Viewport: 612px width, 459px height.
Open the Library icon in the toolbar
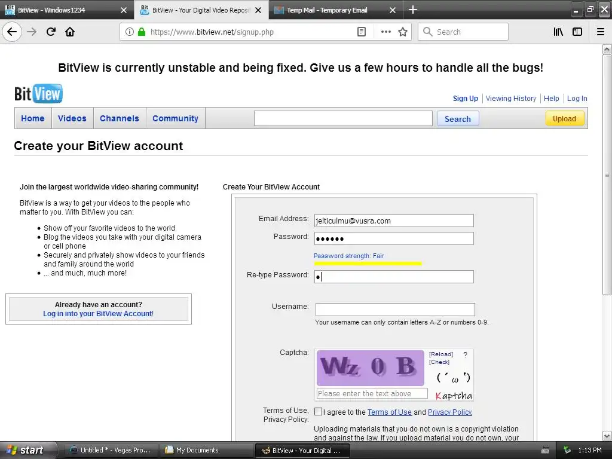click(x=558, y=32)
